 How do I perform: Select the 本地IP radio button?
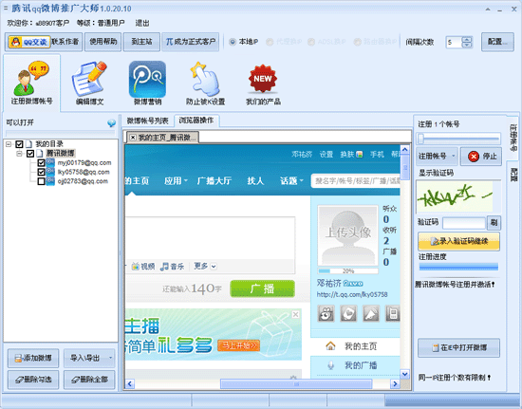(233, 42)
